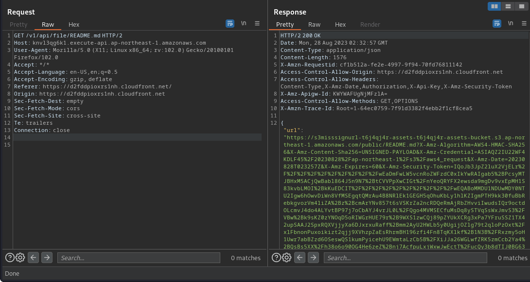Switch Request view to Hex tab
This screenshot has width=530, height=282.
(x=74, y=24)
